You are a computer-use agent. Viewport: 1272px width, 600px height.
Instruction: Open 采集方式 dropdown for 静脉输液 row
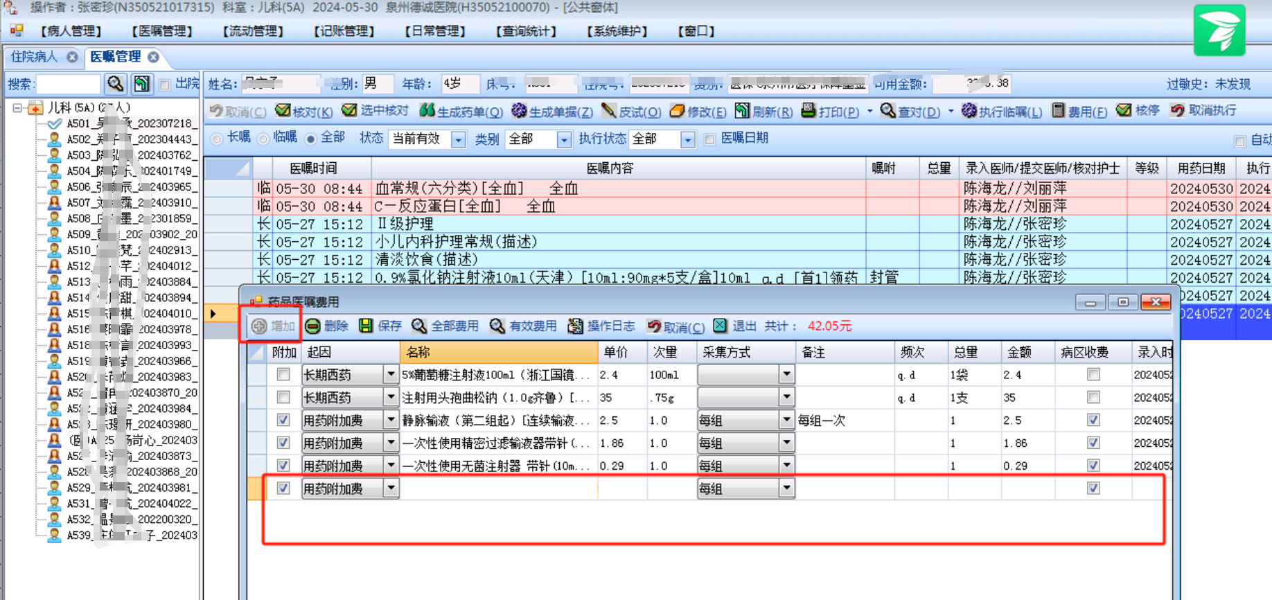point(786,420)
